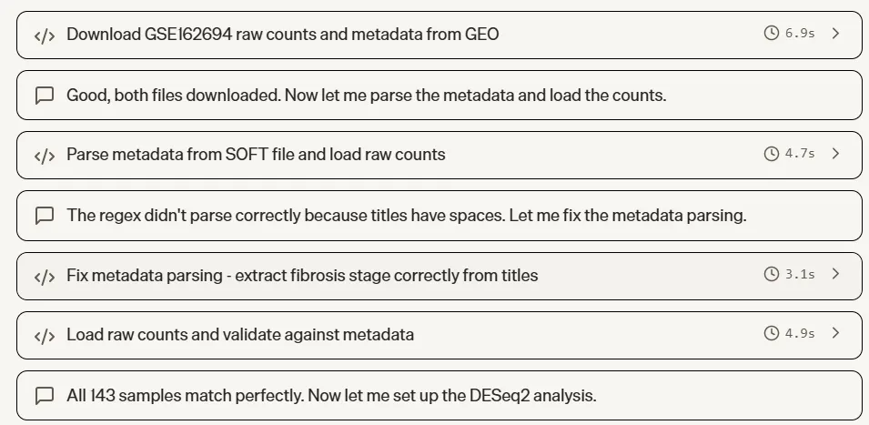The image size is (869, 425).
Task: Click code icon beside Download GSE162694 step
Action: [45, 35]
